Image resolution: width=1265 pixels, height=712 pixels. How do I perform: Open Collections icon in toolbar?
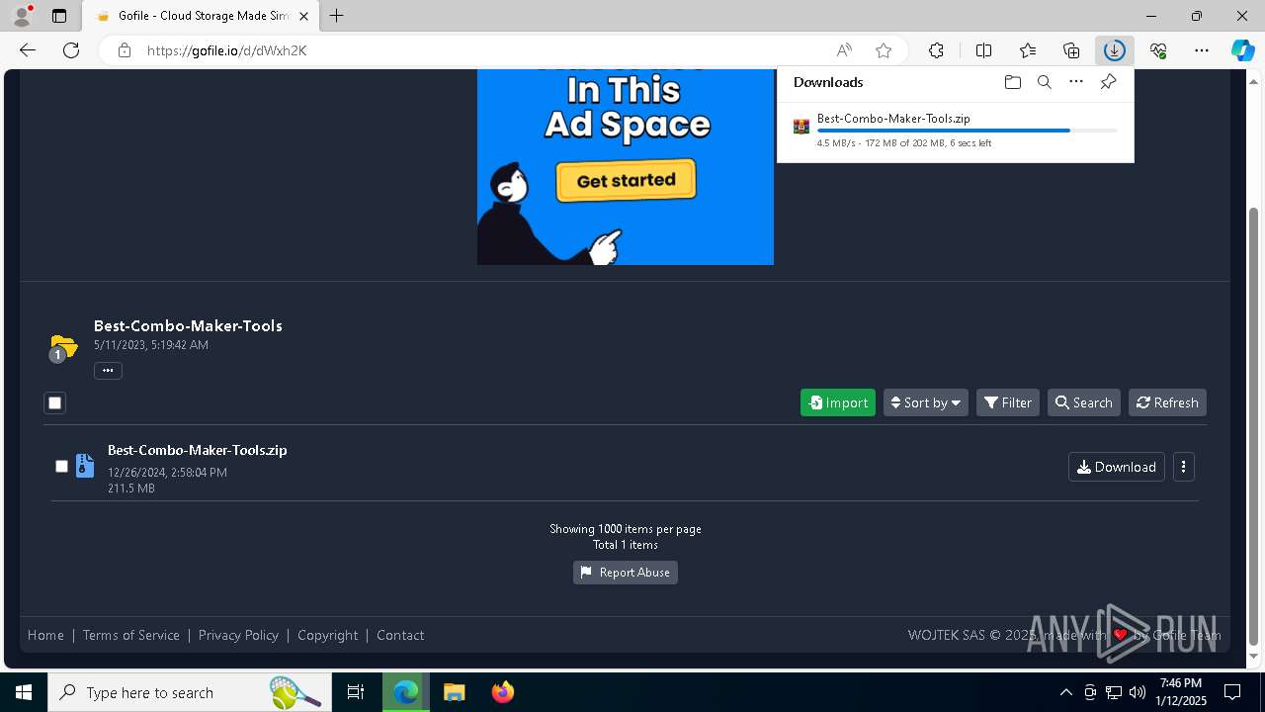point(1071,50)
